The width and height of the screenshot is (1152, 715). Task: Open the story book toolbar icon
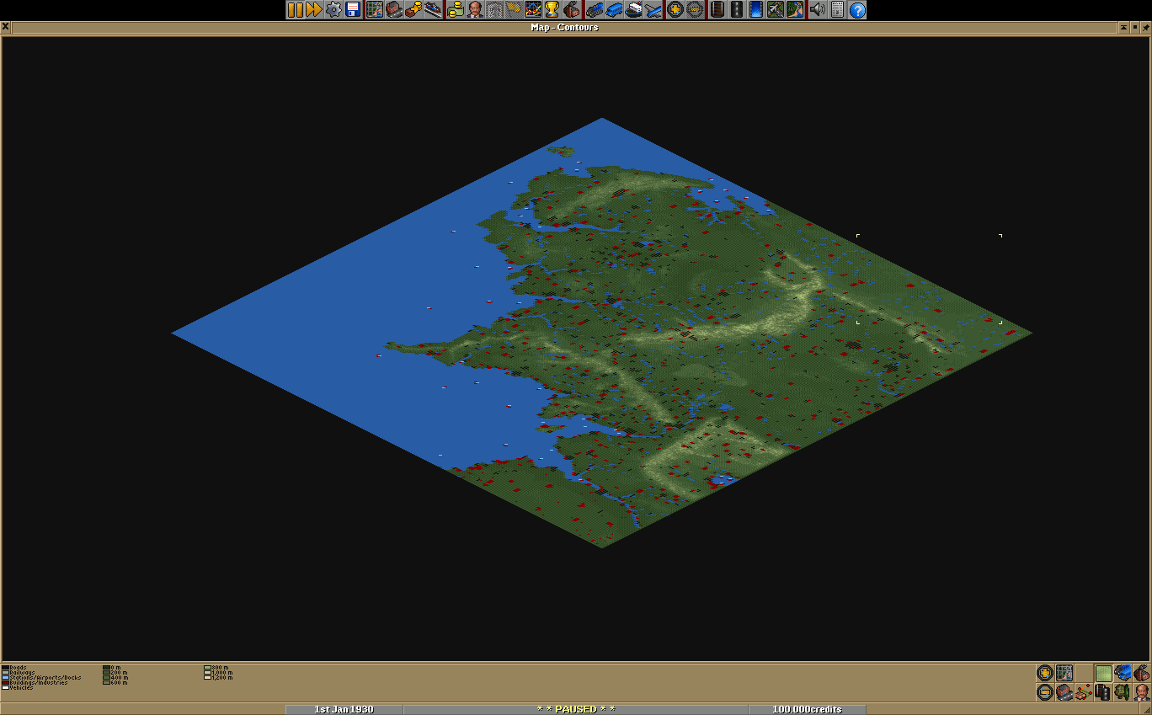494,10
